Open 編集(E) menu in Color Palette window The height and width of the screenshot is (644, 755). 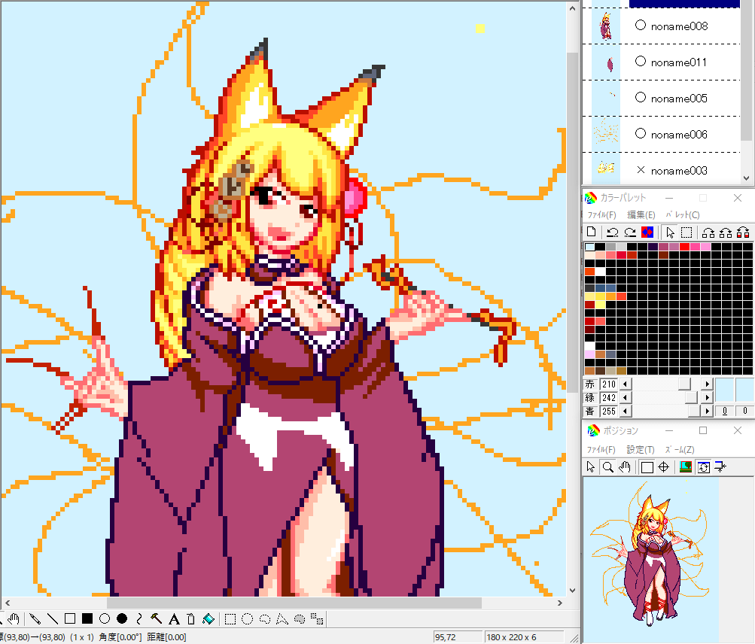(641, 214)
